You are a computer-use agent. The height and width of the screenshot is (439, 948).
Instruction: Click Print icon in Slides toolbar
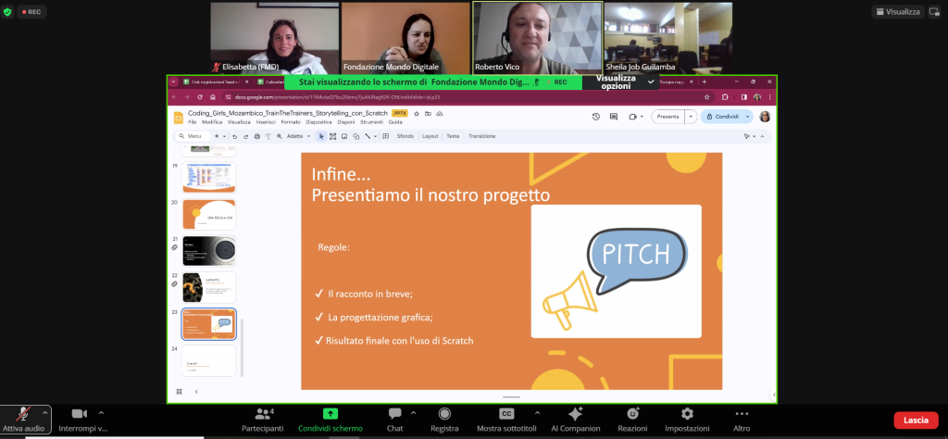pos(257,136)
